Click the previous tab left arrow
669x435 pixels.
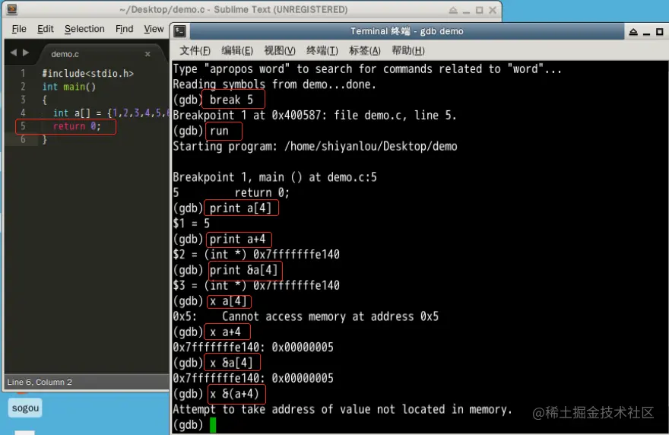14,52
